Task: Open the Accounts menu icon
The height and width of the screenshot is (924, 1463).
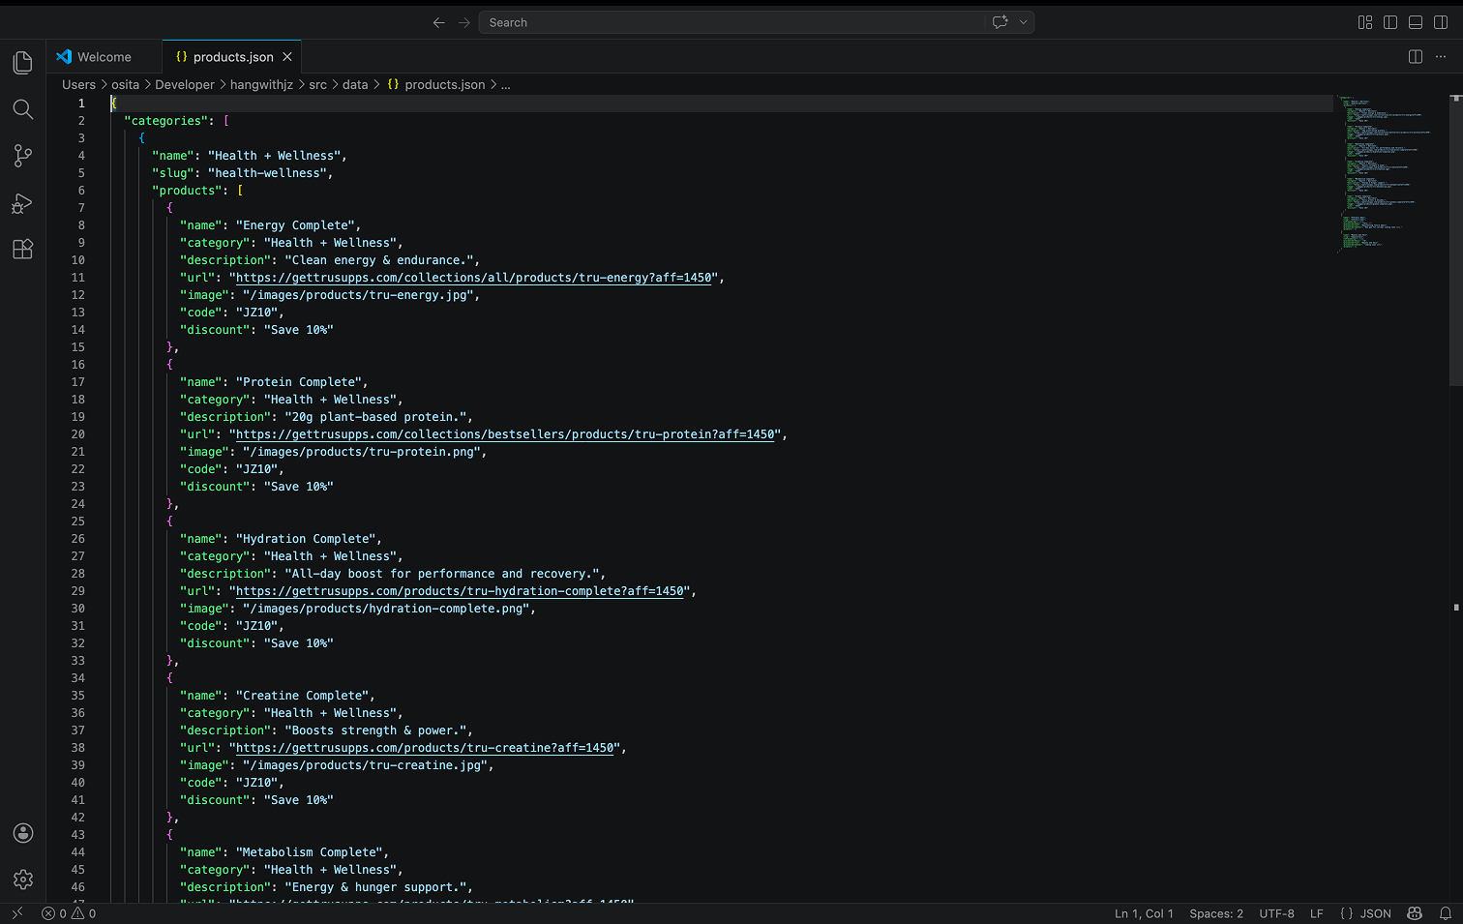Action: pyautogui.click(x=22, y=833)
